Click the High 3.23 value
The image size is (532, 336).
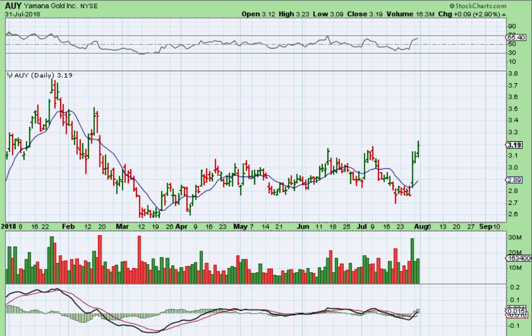tap(294, 14)
